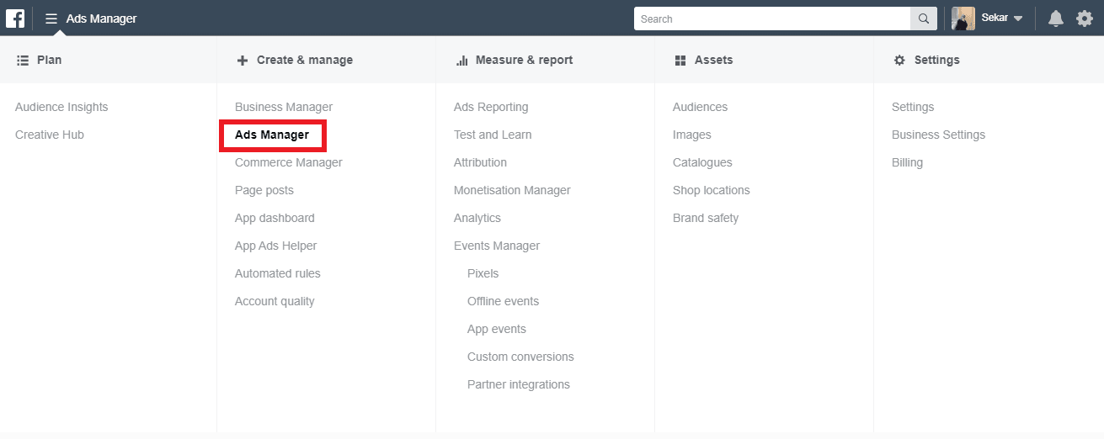Viewport: 1104px width, 439px height.
Task: Choose Custom conversions entry
Action: tap(520, 357)
